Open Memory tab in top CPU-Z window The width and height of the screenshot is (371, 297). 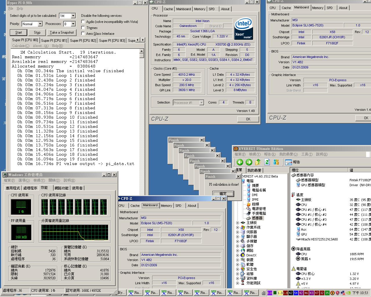tap(200, 9)
